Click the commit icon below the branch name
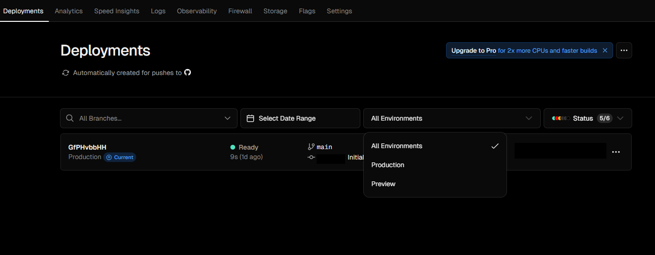The image size is (655, 255). tap(312, 157)
